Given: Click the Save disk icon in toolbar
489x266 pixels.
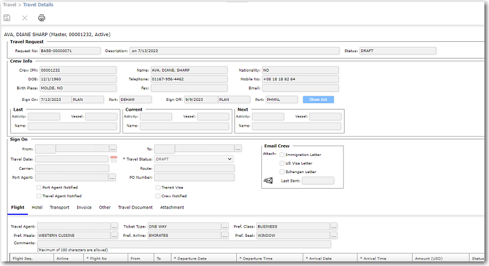Looking at the screenshot, I should 7,18.
